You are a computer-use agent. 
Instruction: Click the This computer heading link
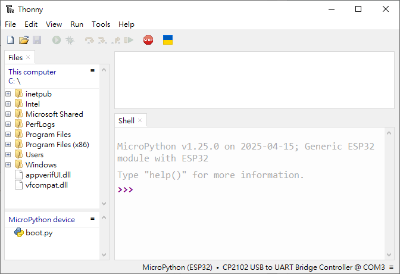point(32,72)
